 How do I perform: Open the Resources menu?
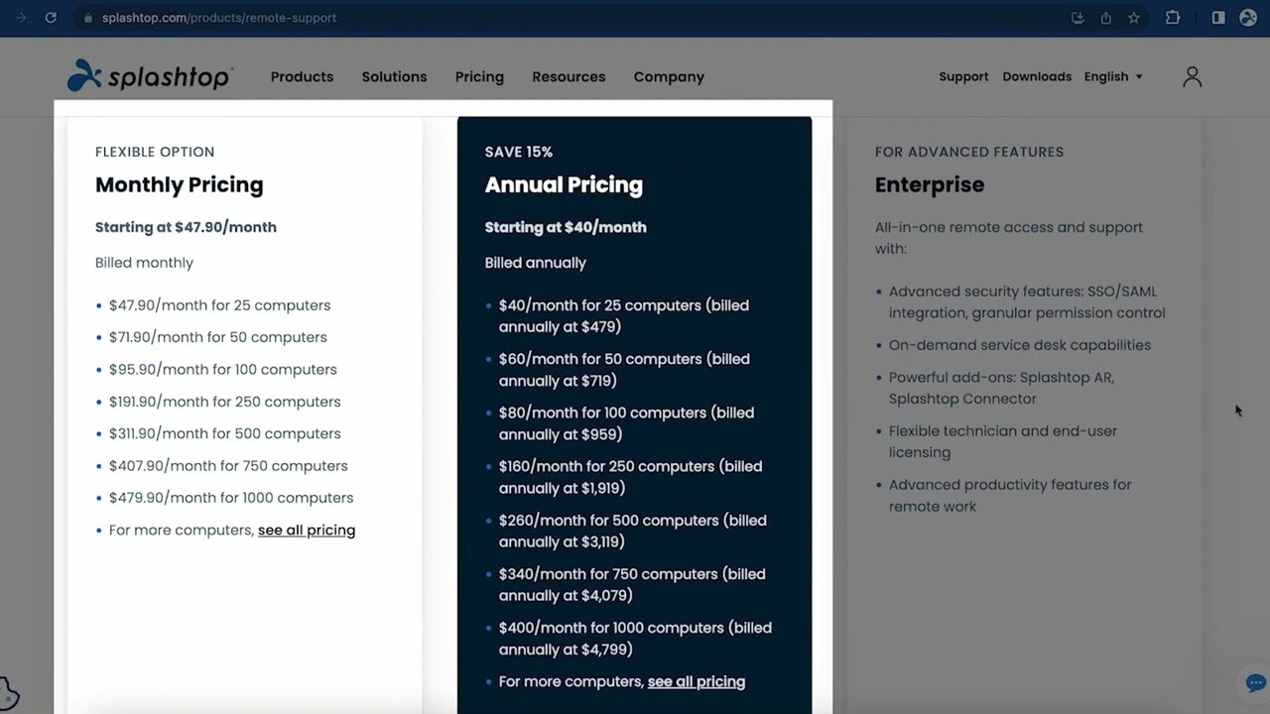(569, 76)
